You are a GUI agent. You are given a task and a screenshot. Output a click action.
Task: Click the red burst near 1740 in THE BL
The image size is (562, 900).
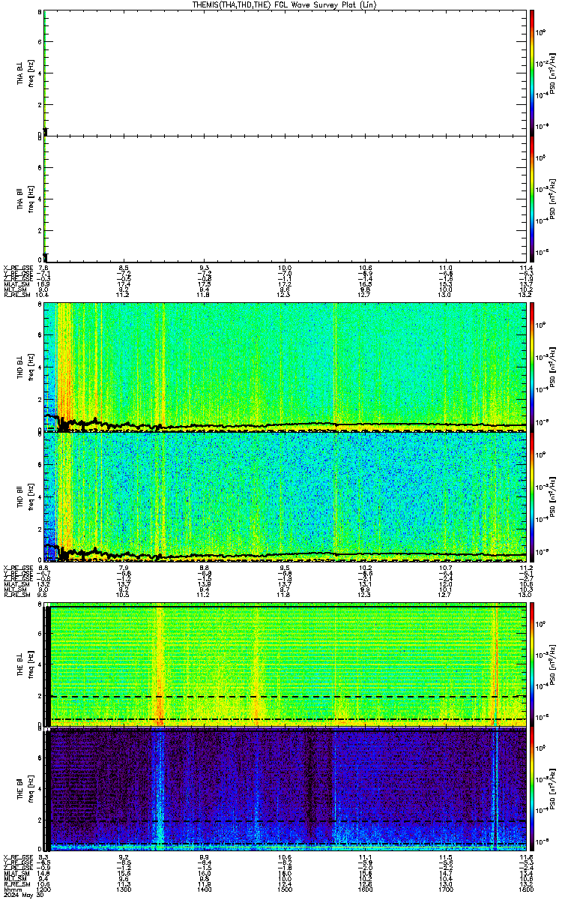495,664
